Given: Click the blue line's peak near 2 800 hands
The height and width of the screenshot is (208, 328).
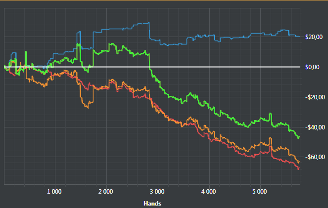Looking at the screenshot, I should 148,23.
